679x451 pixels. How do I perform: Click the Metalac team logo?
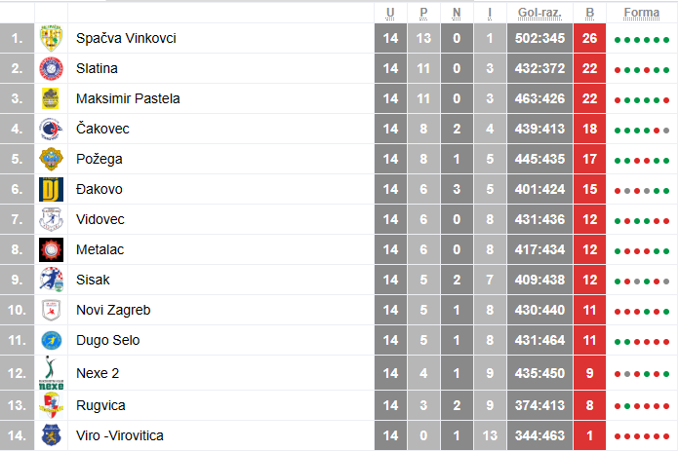tap(50, 249)
